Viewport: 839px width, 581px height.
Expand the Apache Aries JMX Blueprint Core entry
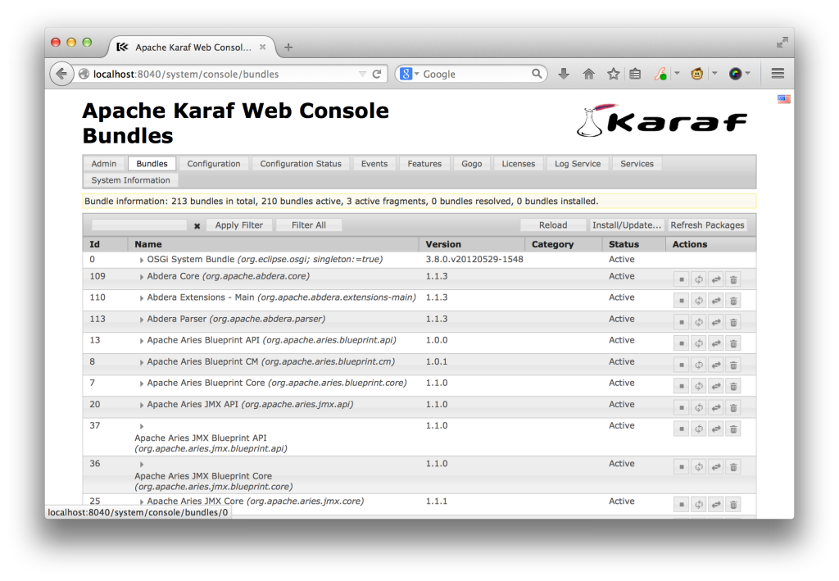coord(141,463)
